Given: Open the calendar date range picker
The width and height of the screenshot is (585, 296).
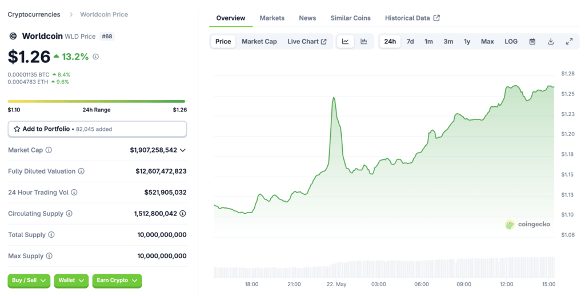Looking at the screenshot, I should point(532,42).
